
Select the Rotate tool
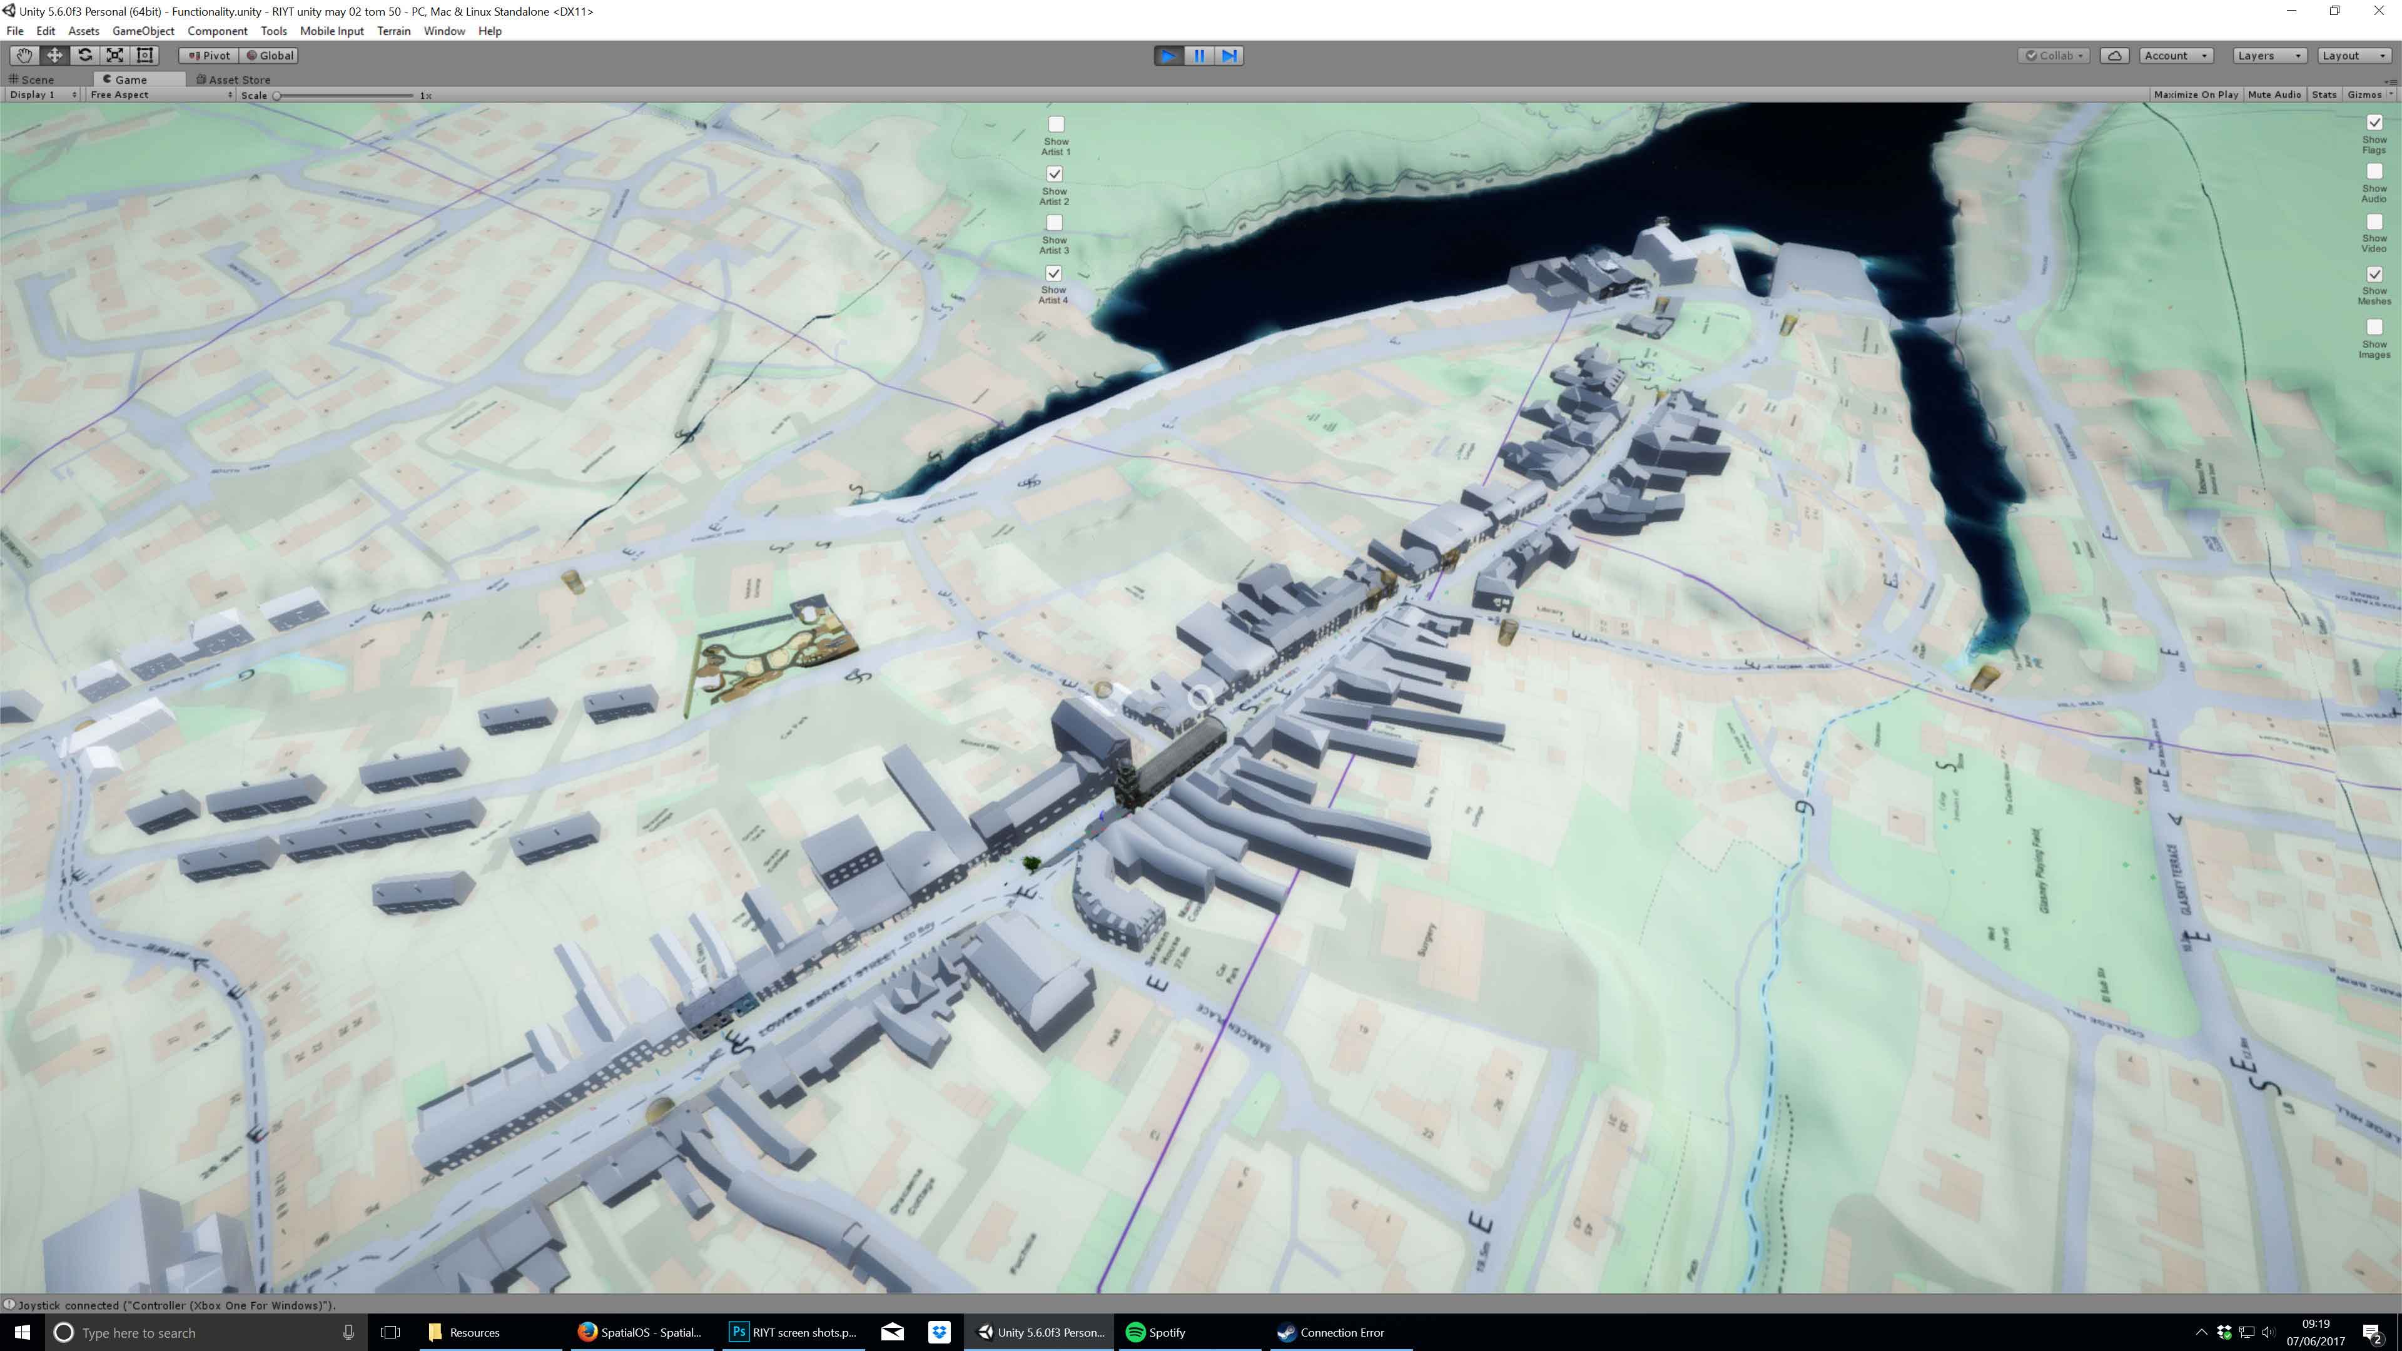pyautogui.click(x=85, y=55)
